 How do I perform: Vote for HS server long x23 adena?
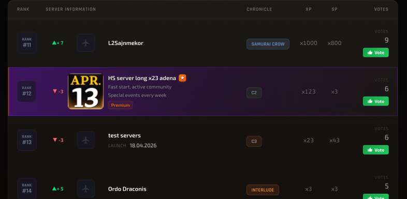375,101
